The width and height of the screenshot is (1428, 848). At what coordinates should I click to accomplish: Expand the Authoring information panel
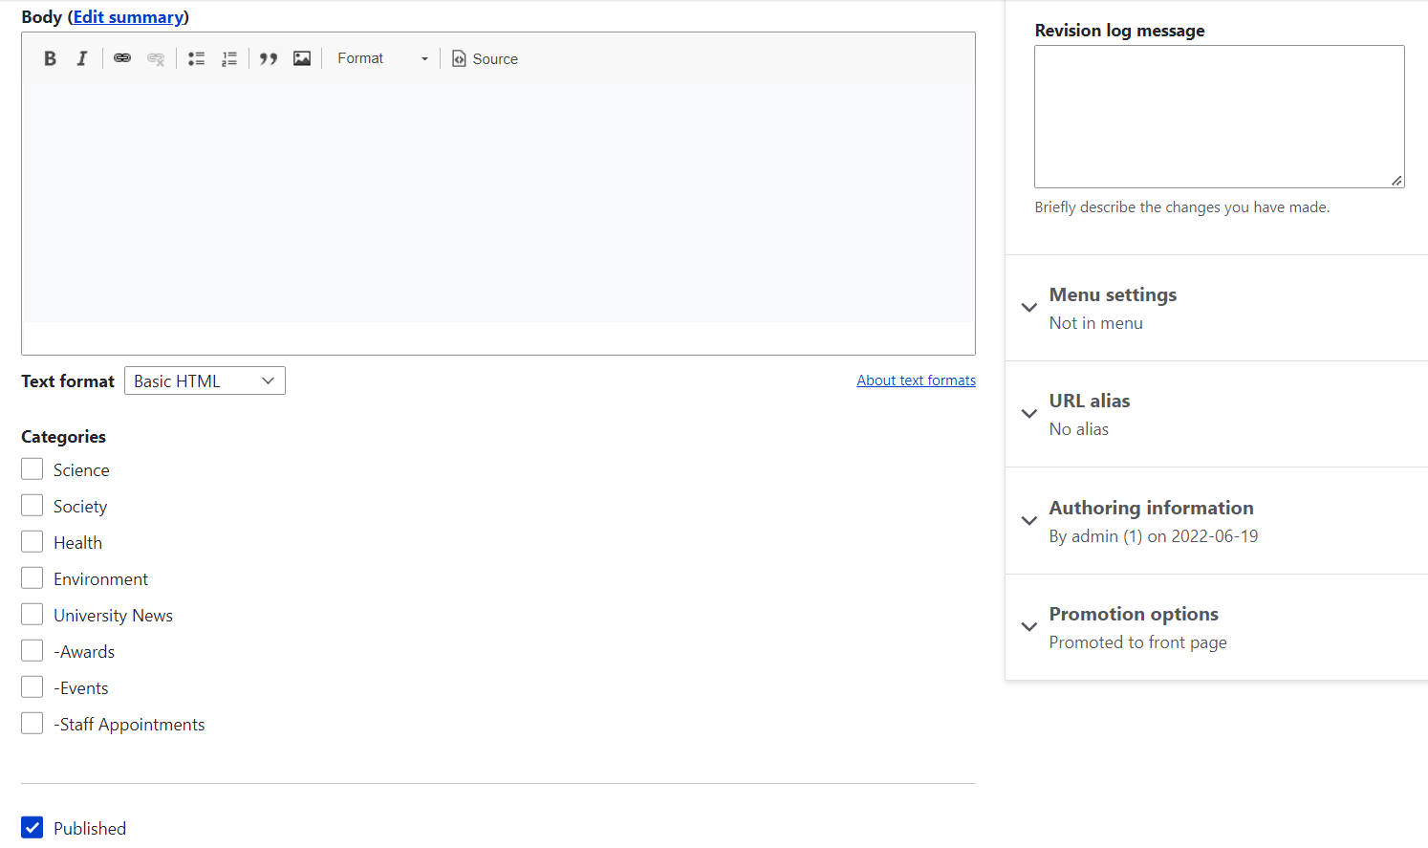[1151, 509]
